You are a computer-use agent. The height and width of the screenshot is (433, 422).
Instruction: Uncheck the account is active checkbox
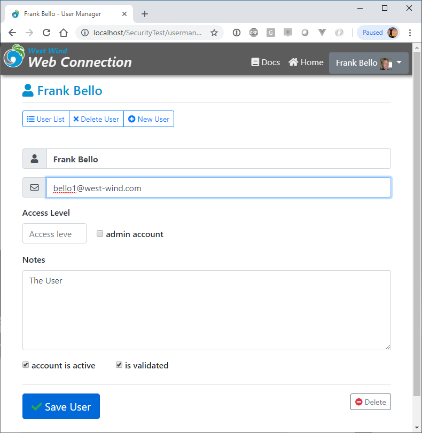click(26, 365)
